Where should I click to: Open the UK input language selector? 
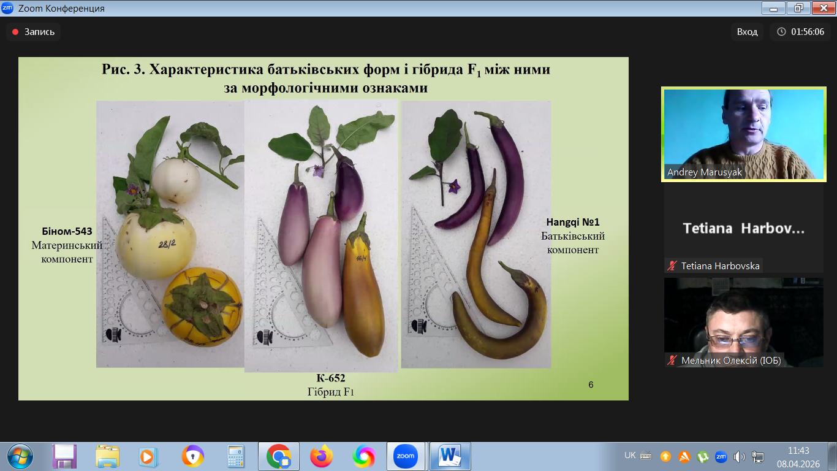click(630, 456)
